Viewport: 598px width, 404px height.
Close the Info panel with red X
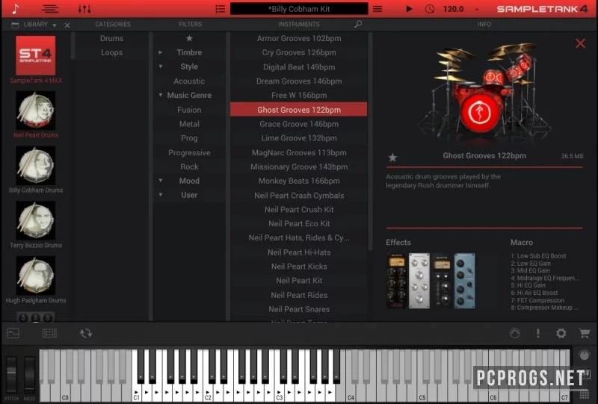tap(580, 43)
